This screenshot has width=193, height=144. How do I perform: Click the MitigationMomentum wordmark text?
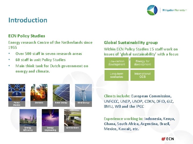point(175,10)
